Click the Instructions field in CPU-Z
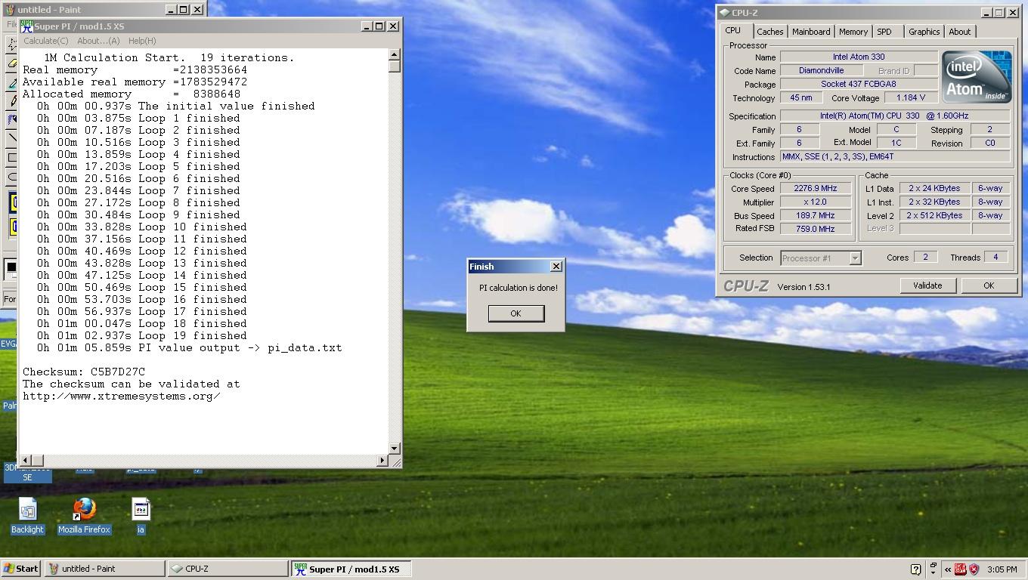 click(x=895, y=156)
